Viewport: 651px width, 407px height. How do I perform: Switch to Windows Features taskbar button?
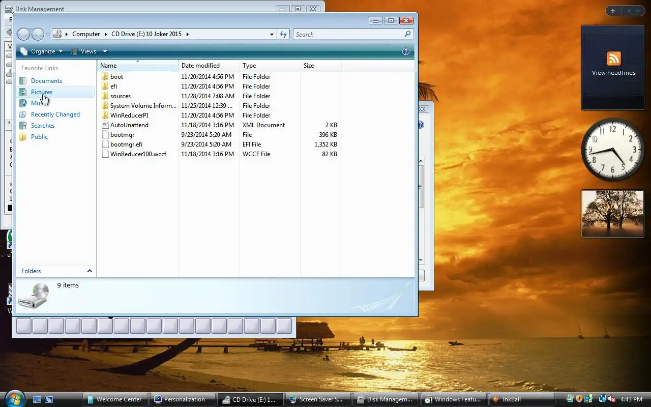pyautogui.click(x=454, y=399)
